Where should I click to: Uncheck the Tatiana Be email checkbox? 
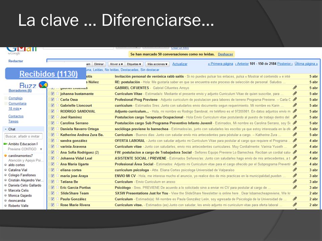(x=53, y=181)
